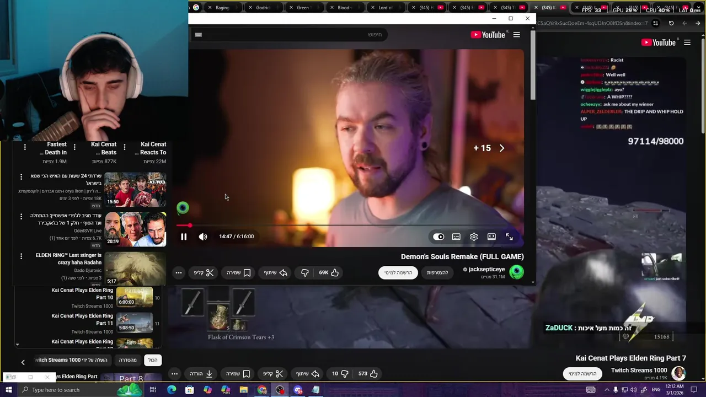Open keyboard icon in search box
706x397 pixels.
[199, 35]
